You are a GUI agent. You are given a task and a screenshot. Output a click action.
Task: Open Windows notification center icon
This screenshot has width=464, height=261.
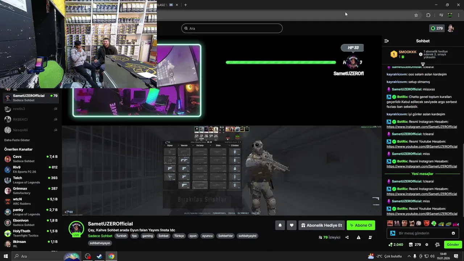click(456, 256)
